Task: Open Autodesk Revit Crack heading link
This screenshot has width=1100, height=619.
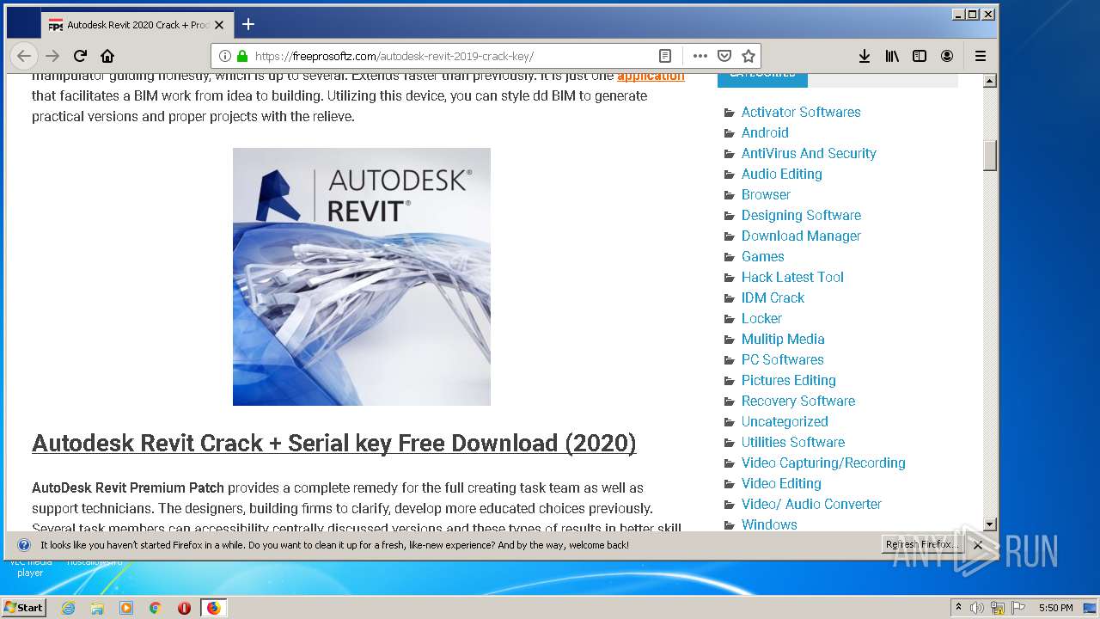Action: tap(334, 443)
